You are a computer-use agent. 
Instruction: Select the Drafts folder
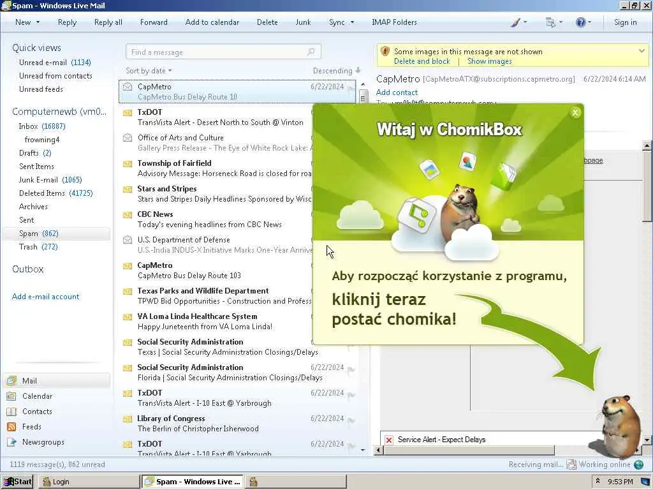pos(35,153)
